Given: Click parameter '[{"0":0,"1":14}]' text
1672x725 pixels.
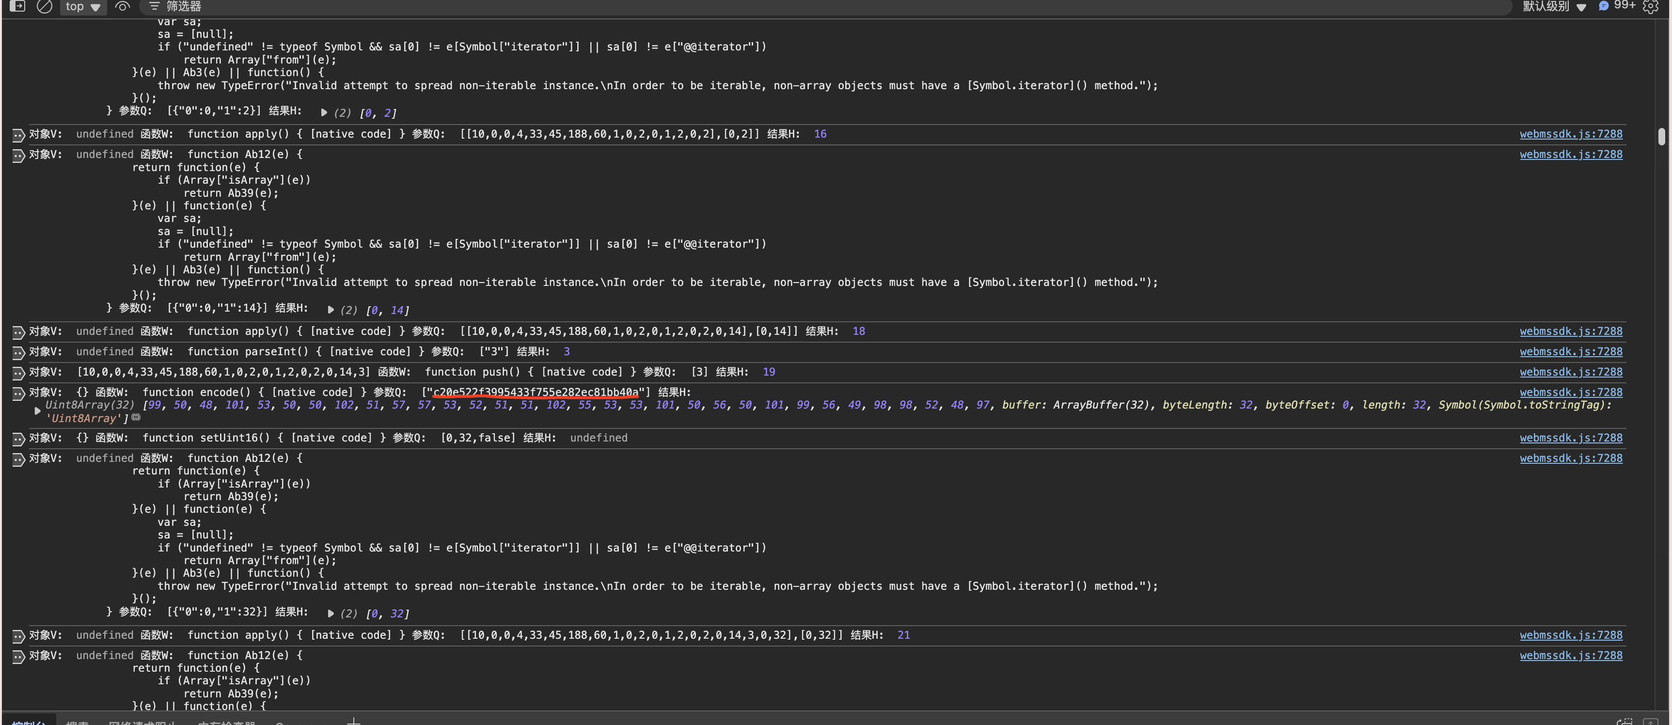Looking at the screenshot, I should click(x=218, y=308).
